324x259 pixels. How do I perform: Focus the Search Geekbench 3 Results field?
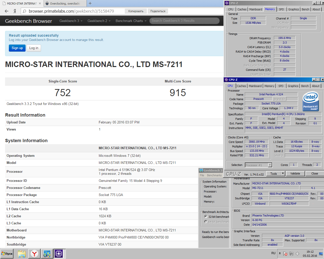185,21
